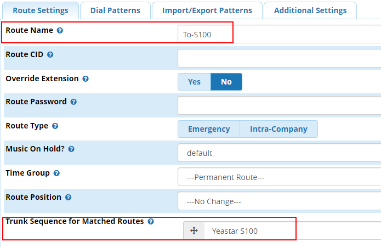Toggle Intra-Company route type
Screen dimensions: 381x247
coord(278,129)
